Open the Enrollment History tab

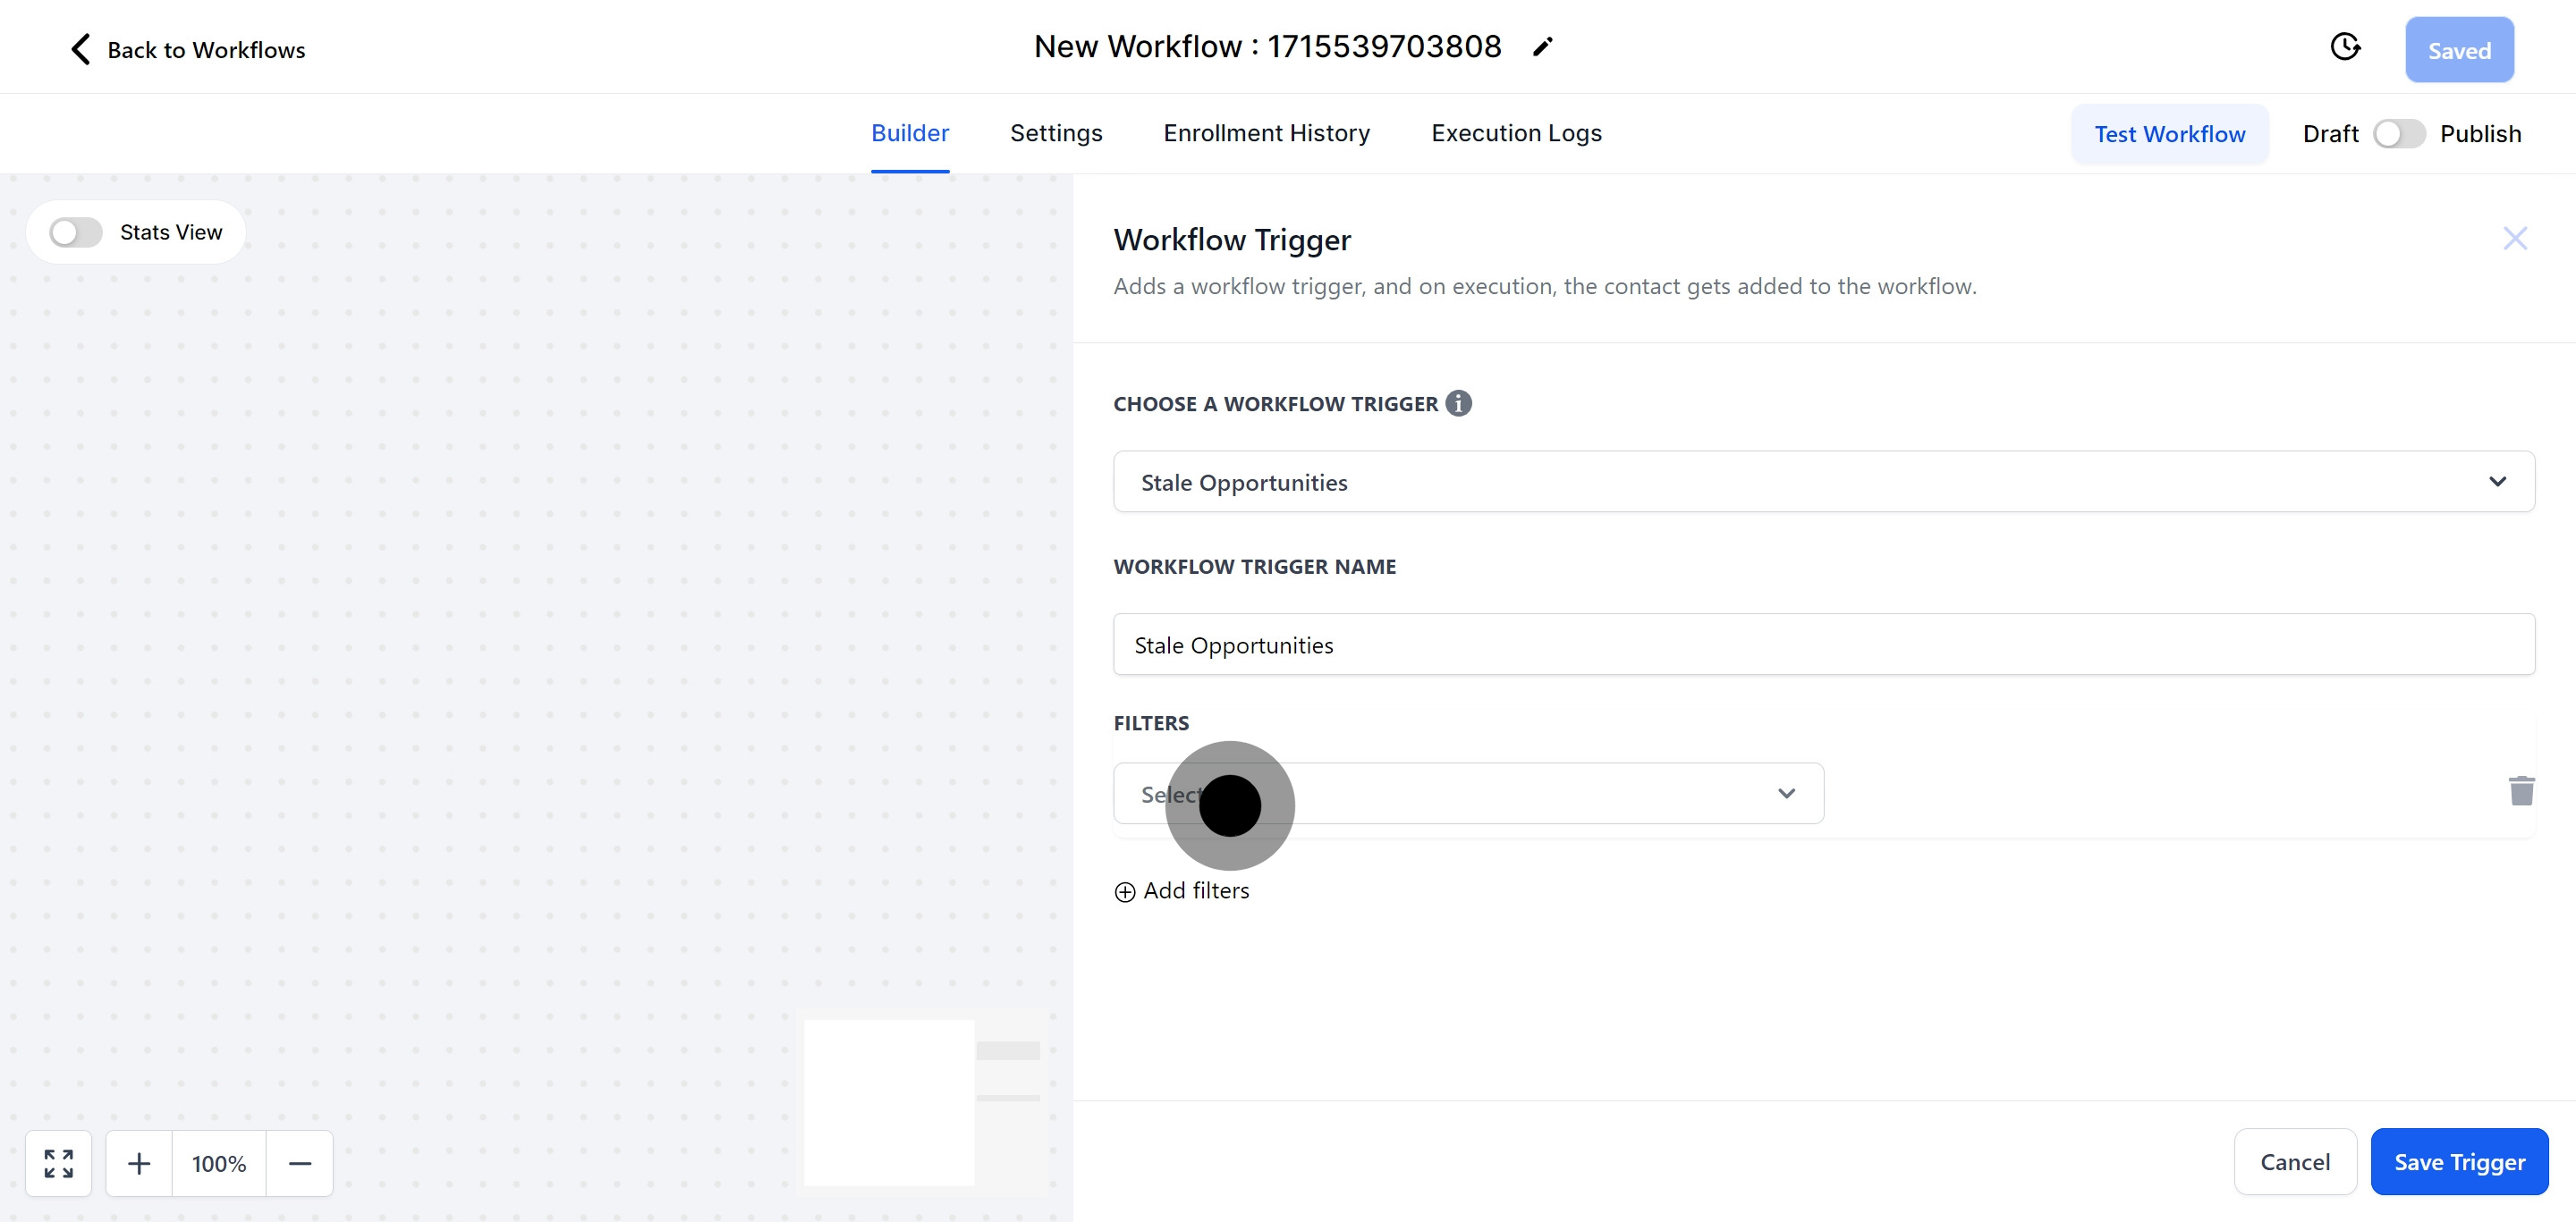tap(1266, 133)
